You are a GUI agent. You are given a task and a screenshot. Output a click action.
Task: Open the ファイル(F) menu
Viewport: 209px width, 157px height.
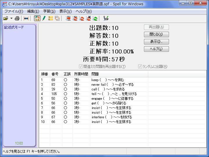click(14, 11)
